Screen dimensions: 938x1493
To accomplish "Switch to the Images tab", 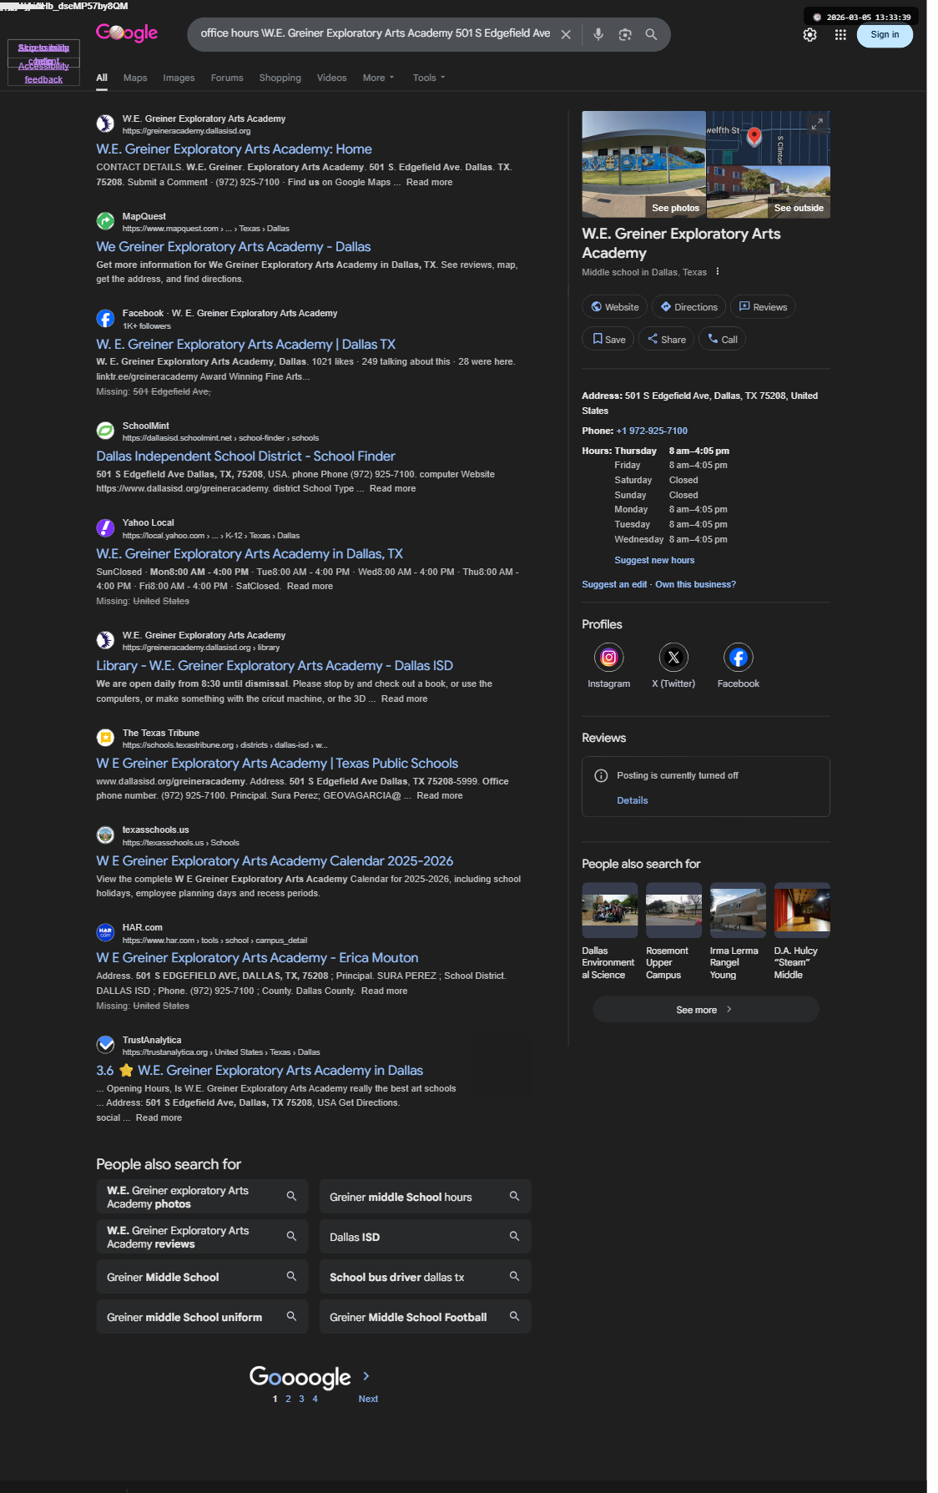I will (179, 78).
